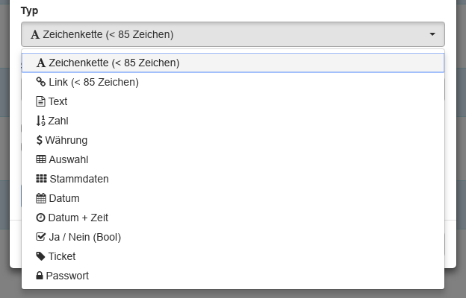Select Ja / Nein (Bool) type
This screenshot has width=466, height=298.
[x=84, y=237]
